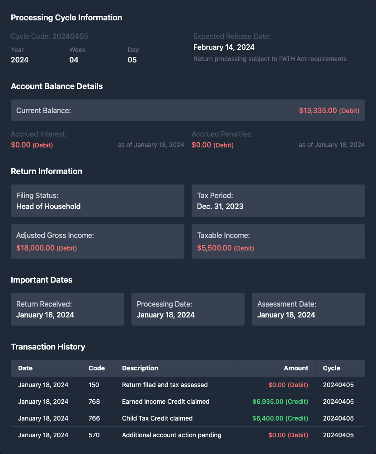376x454 pixels.
Task: Click the Cycle column header
Action: tap(331, 368)
